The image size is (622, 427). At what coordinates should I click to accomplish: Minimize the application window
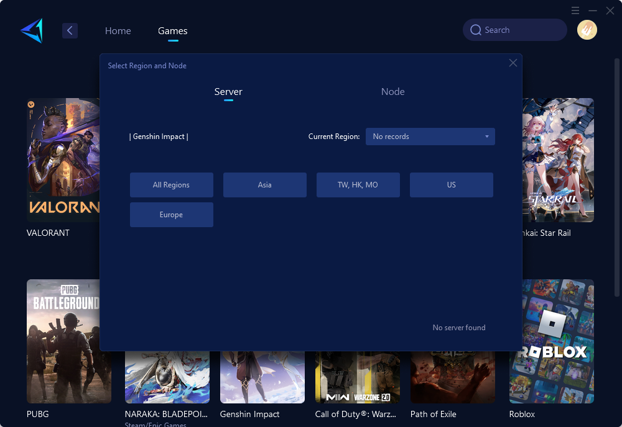pos(593,11)
